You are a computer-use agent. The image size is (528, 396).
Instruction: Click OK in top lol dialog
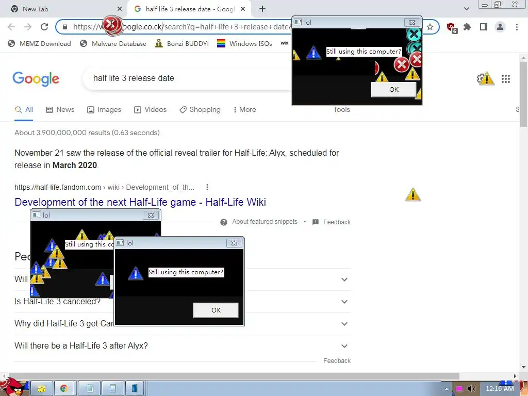tap(393, 90)
